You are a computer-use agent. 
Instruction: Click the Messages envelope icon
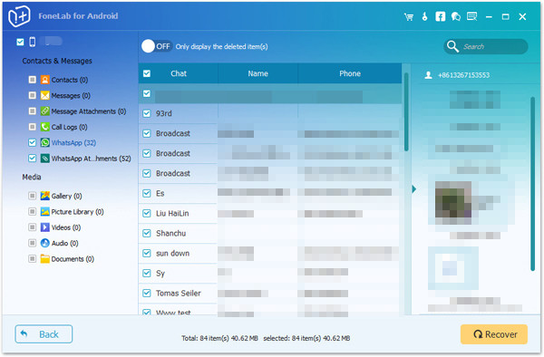[45, 95]
